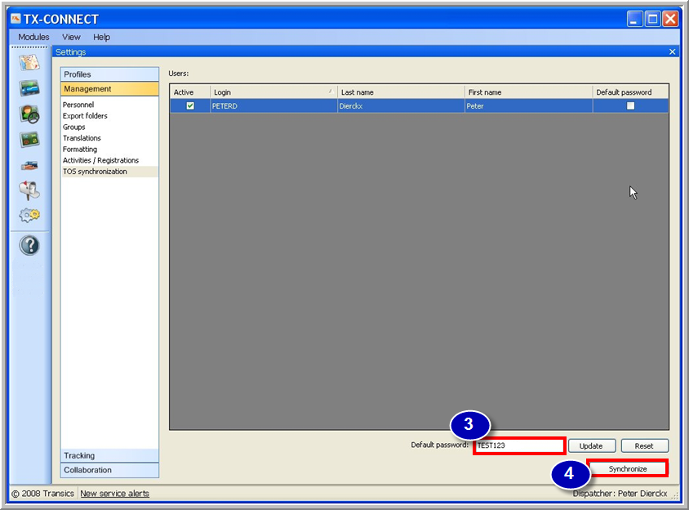Click the Update button

pos(591,445)
